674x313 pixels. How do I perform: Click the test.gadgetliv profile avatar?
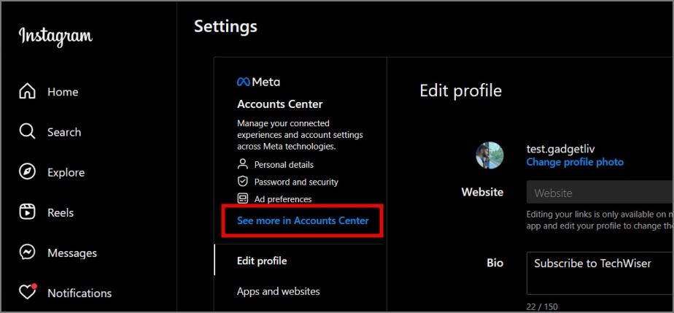(x=489, y=155)
